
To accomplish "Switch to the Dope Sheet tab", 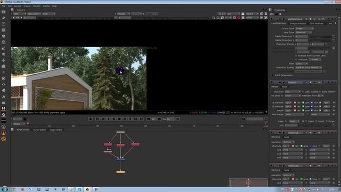I will tap(56, 130).
